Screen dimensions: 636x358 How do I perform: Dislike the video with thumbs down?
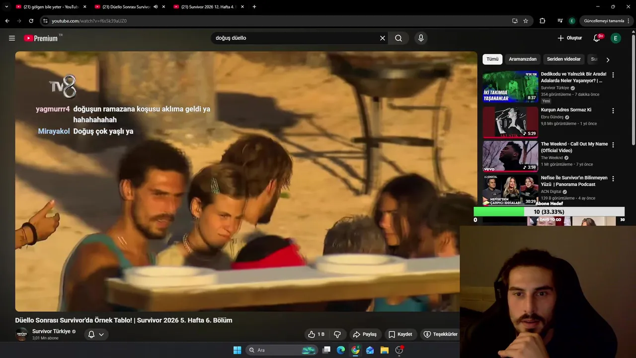click(x=337, y=334)
